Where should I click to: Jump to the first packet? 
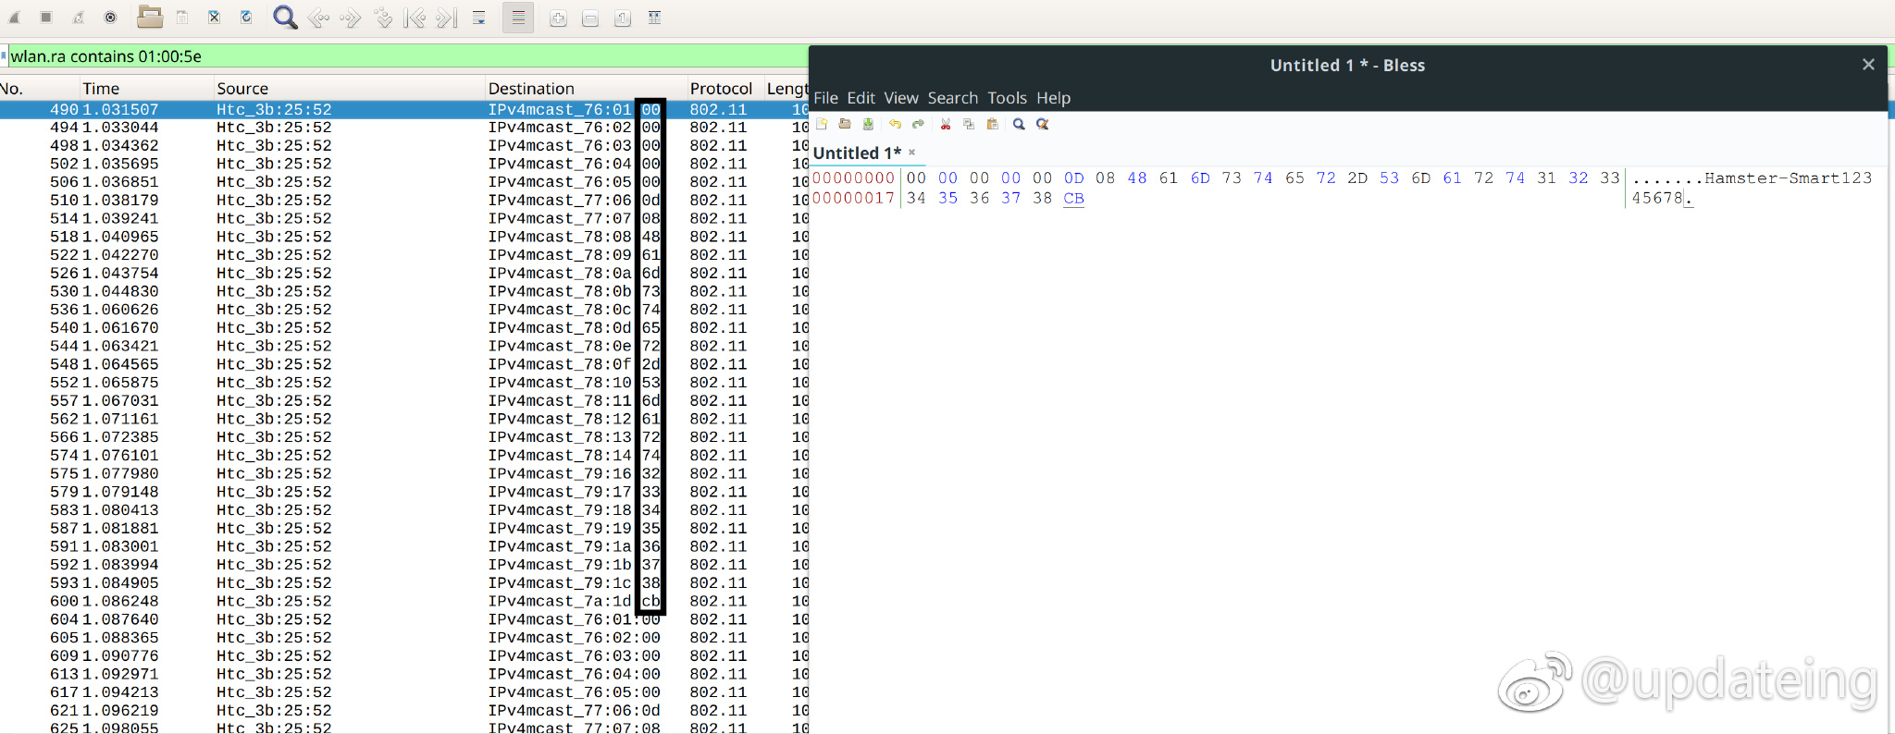[415, 18]
